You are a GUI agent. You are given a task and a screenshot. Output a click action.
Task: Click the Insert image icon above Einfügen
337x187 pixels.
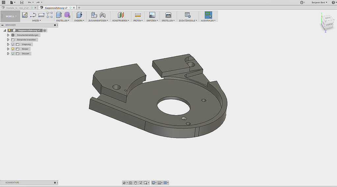pyautogui.click(x=152, y=15)
